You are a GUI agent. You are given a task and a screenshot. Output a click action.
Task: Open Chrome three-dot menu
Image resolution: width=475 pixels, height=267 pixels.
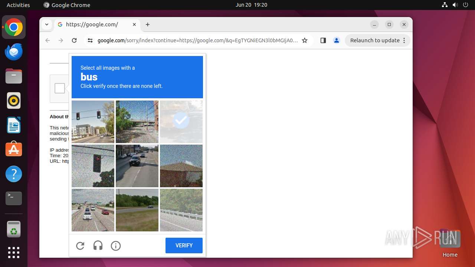404,40
